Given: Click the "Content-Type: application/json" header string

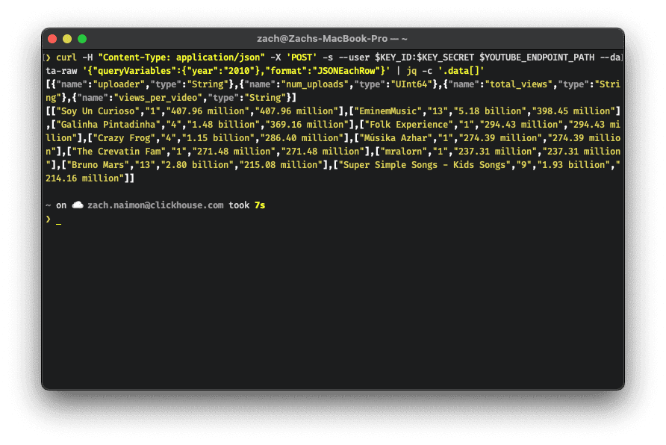Looking at the screenshot, I should tap(181, 57).
